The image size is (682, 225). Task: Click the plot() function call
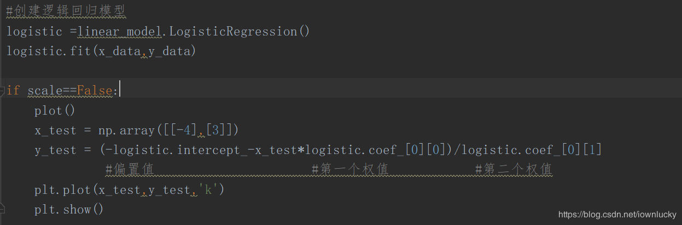tap(54, 110)
